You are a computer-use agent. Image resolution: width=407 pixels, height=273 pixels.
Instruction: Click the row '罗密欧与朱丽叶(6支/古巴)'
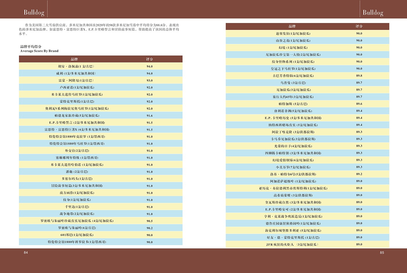pos(101,228)
